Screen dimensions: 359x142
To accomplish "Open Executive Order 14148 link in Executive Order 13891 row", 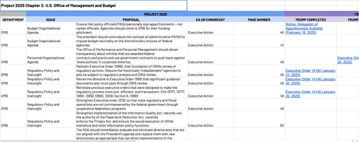I will (310, 81).
